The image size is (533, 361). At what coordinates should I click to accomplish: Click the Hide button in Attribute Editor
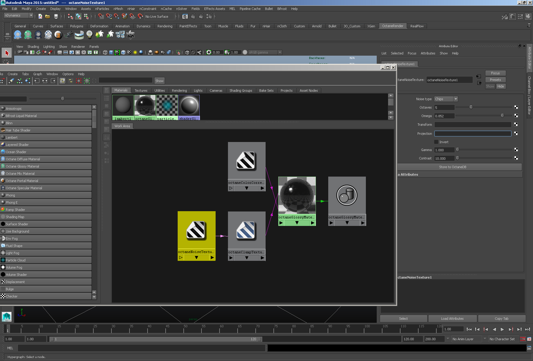[500, 86]
